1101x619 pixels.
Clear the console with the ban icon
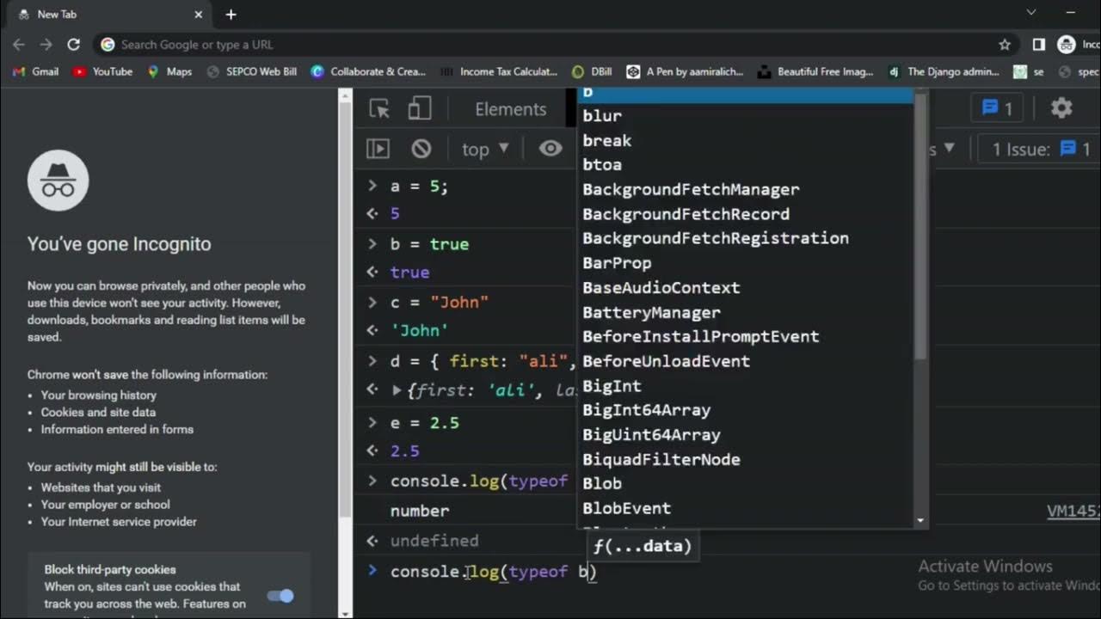coord(421,149)
